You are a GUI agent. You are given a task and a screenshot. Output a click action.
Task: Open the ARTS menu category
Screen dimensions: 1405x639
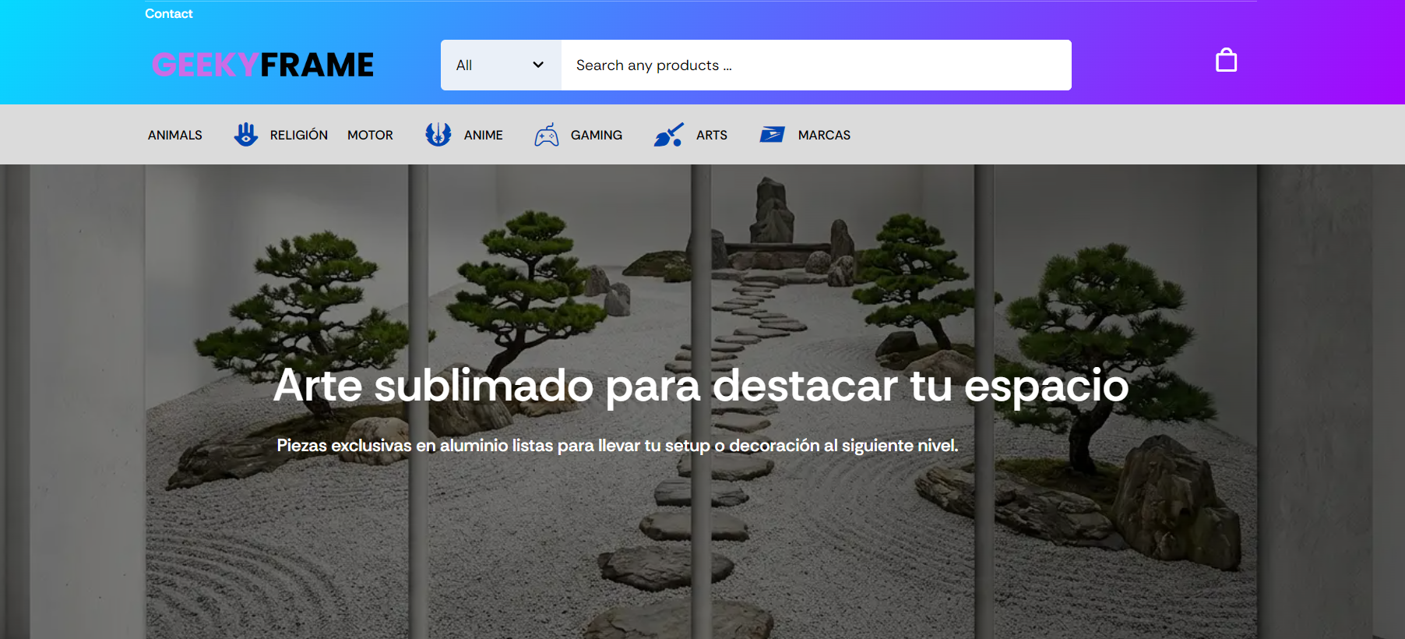(712, 135)
